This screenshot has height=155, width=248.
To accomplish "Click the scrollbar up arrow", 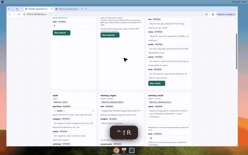I will [x=236, y=19].
